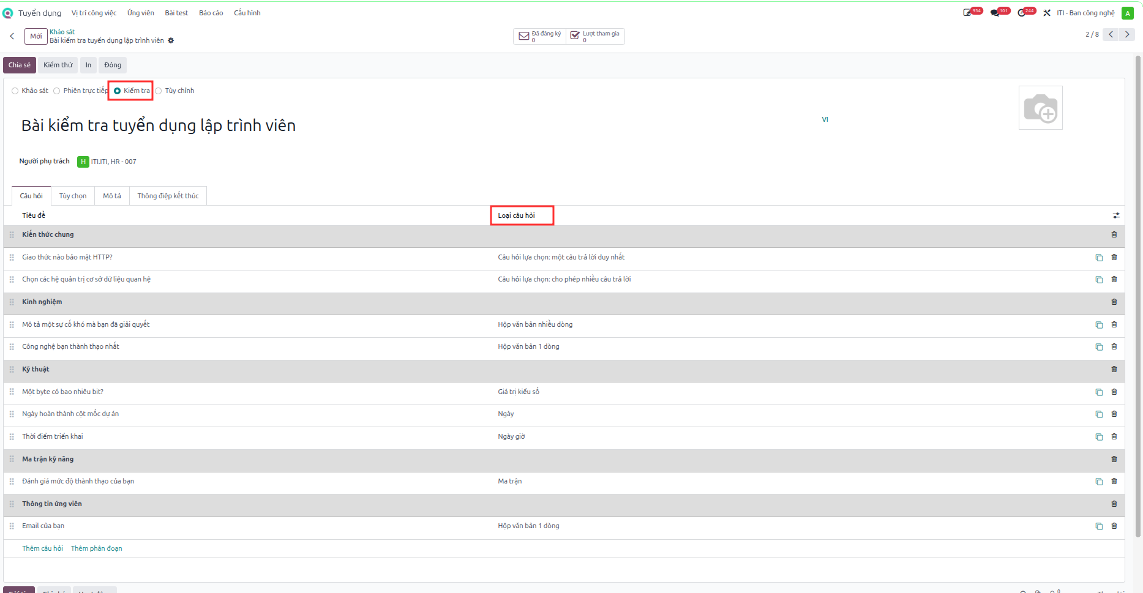This screenshot has width=1143, height=593.
Task: Open the debug tools wrench icon
Action: [1047, 13]
